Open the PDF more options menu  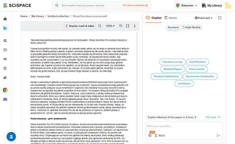tap(135, 26)
